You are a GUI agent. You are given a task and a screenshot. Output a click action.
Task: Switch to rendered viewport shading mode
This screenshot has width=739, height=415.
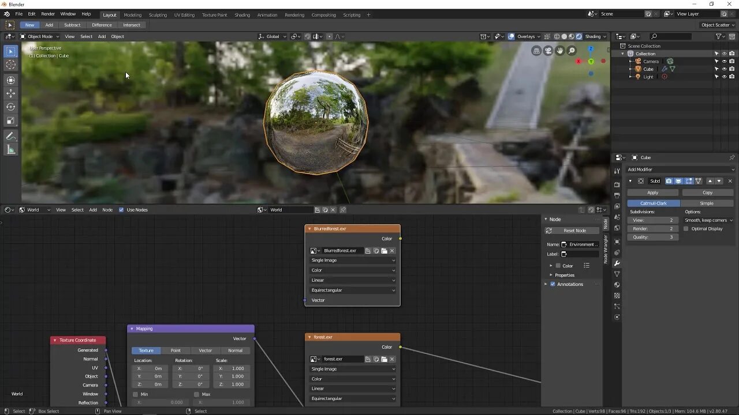[579, 36]
